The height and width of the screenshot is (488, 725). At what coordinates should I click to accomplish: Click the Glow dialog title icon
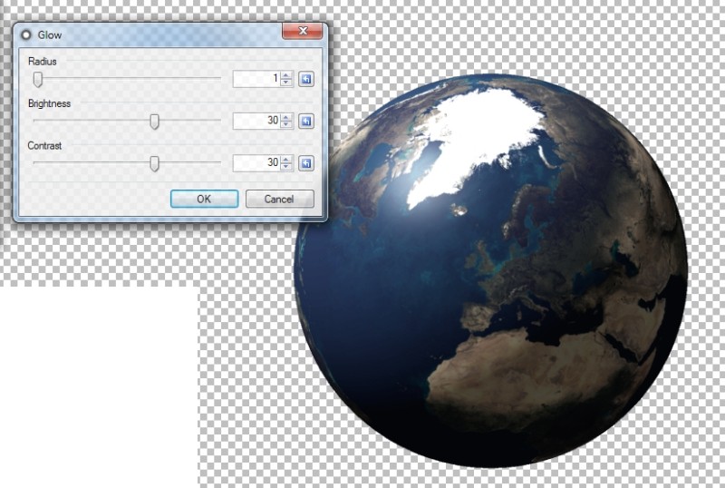pos(26,34)
